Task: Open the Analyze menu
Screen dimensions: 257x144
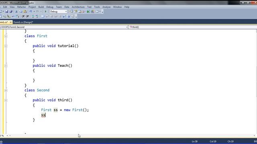Action: click(106, 7)
